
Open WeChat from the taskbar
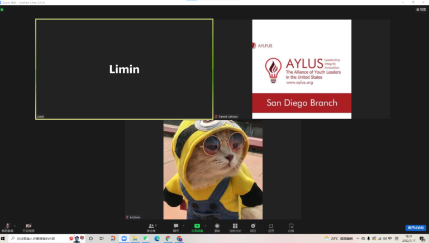146,239
